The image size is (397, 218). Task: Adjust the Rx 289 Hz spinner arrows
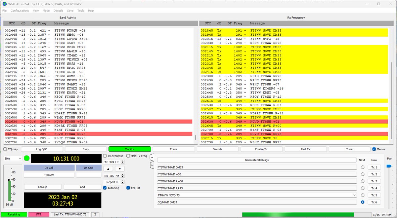click(122, 175)
